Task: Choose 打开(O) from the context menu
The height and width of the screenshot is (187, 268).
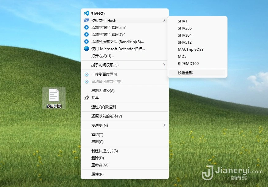Action: [125, 13]
